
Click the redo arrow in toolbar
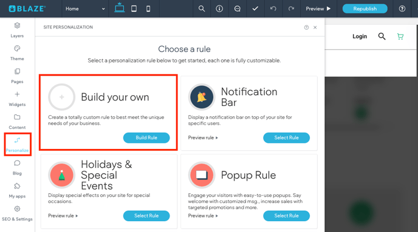[291, 8]
